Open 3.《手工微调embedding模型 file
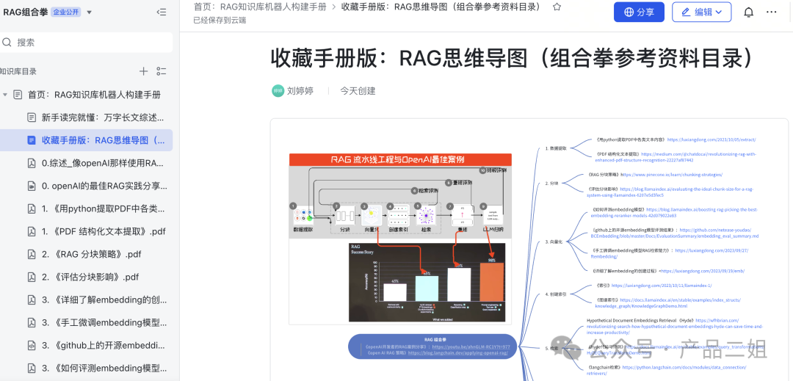The image size is (793, 381). tap(104, 322)
